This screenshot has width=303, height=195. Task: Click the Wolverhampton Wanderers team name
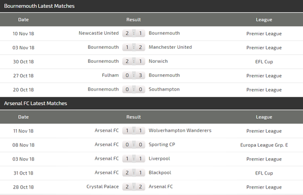[180, 131]
